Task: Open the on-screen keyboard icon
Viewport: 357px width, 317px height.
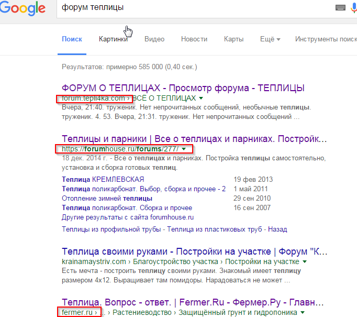Action: pos(340,8)
